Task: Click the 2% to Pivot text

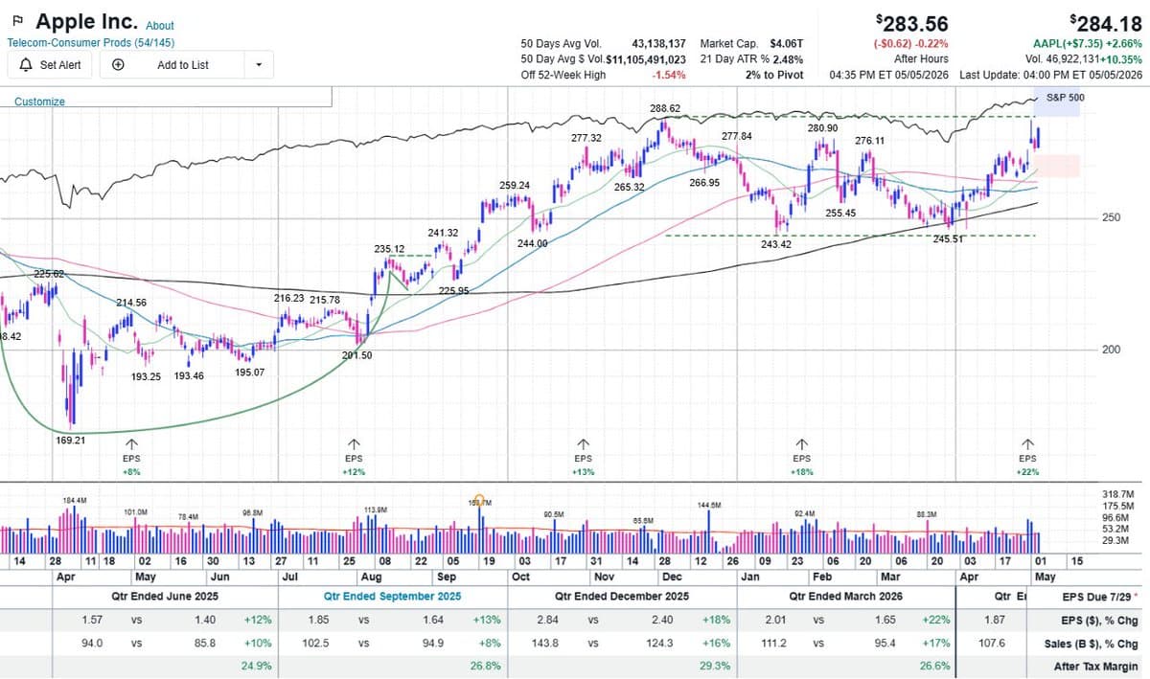Action: tap(773, 75)
